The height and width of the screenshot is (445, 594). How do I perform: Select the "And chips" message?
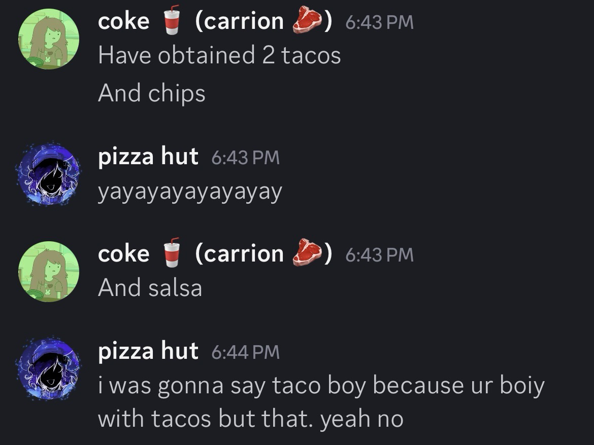152,93
